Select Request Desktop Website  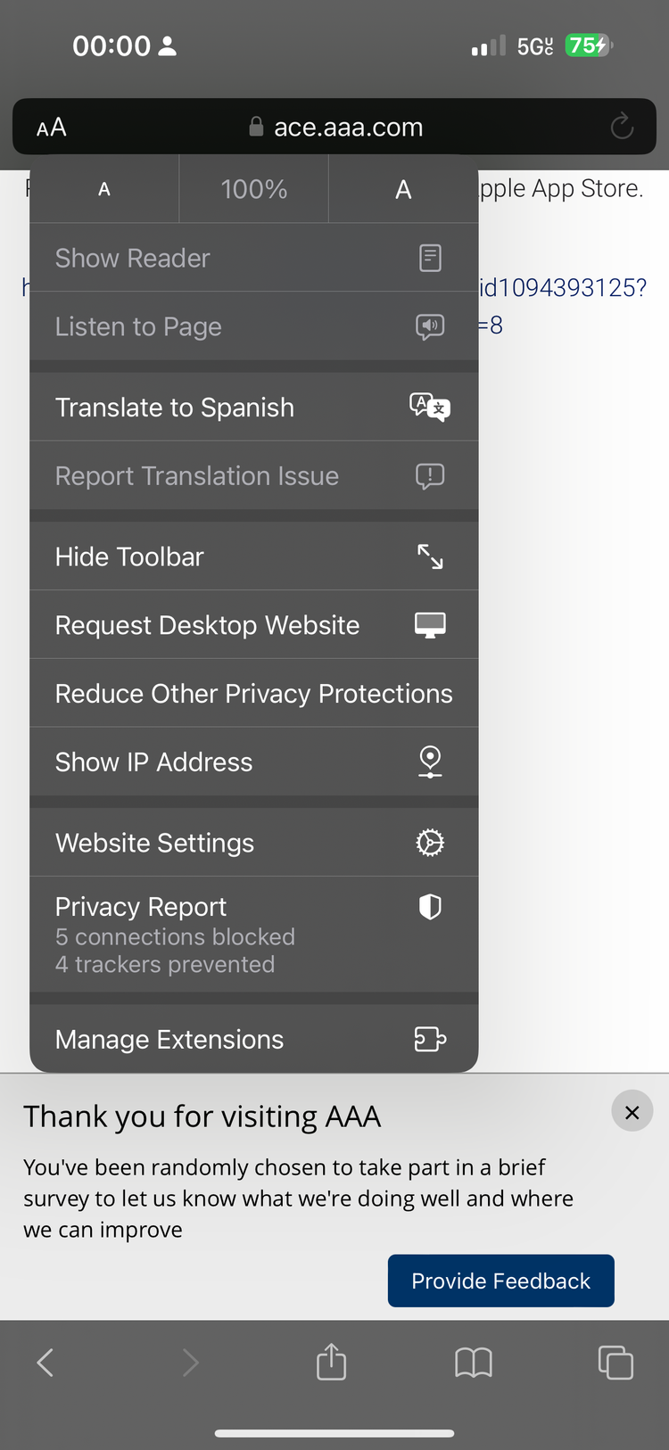tap(254, 625)
